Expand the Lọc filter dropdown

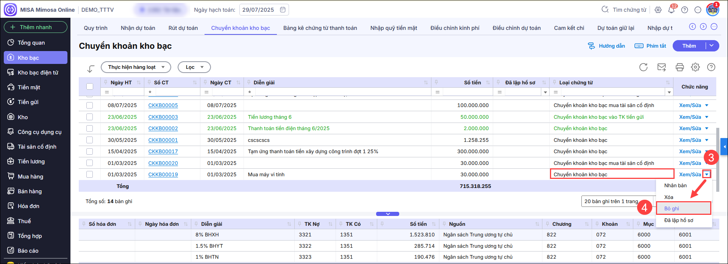tap(194, 67)
